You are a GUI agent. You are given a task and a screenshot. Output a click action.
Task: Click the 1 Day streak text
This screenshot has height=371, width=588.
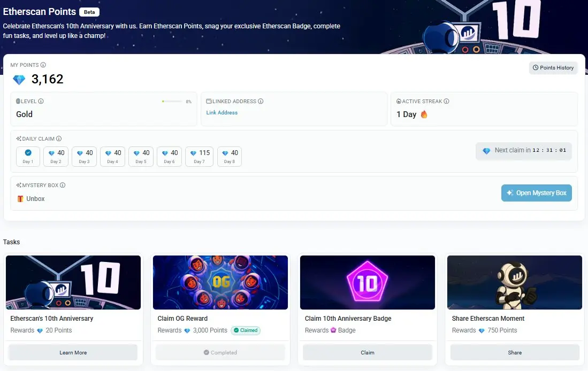pos(407,114)
